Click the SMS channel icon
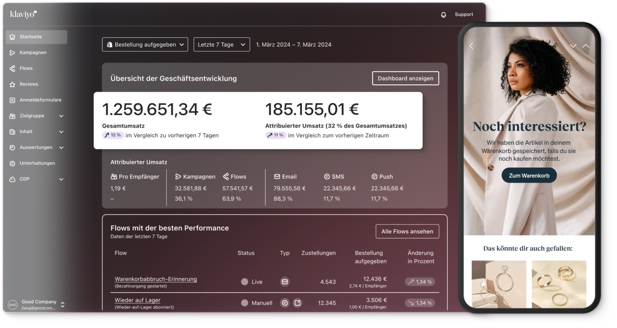Viewport: 617px width, 328px height. pos(327,177)
